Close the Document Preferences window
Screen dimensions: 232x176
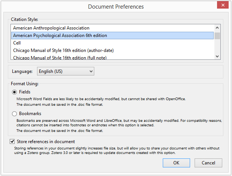[223, 5]
